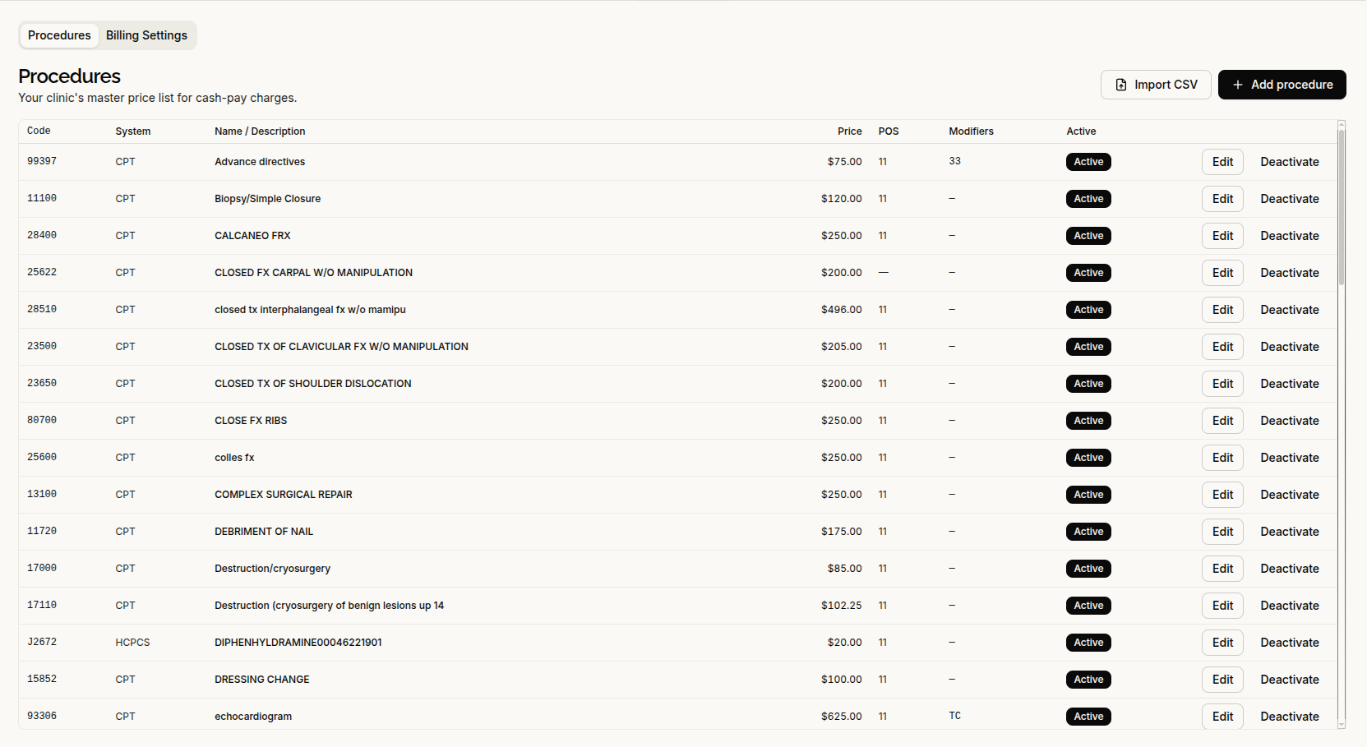Switch to the Billing Settings tab
Image resolution: width=1367 pixels, height=747 pixels.
pyautogui.click(x=146, y=35)
